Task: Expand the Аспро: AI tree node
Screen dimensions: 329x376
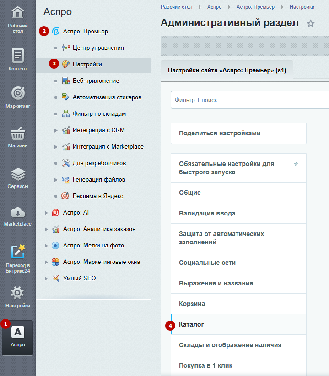Action: 46,213
